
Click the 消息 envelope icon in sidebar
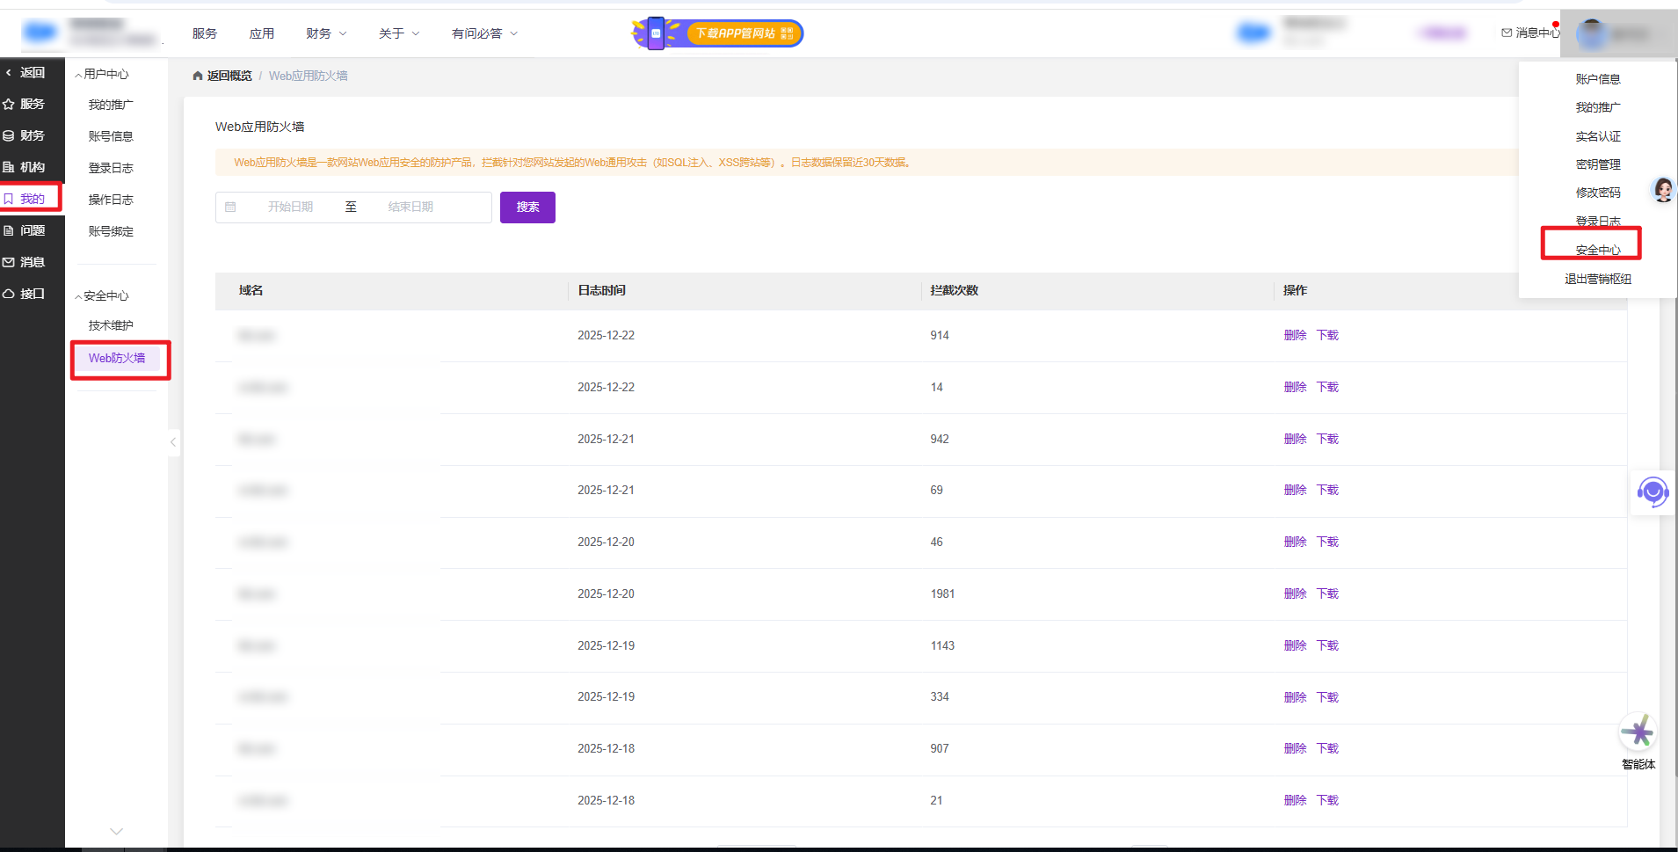pos(9,262)
